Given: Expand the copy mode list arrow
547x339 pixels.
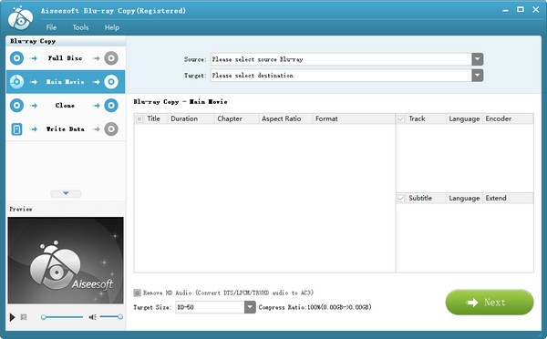Looking at the screenshot, I should 66,193.
